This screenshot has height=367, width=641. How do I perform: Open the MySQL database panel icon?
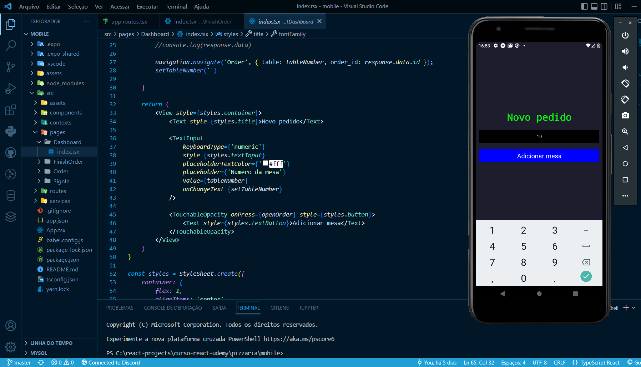[11, 195]
